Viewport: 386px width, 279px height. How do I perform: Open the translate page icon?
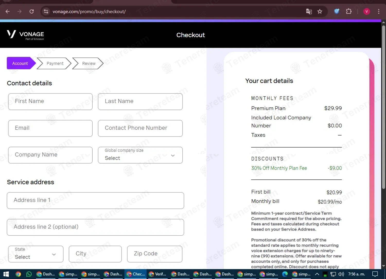pyautogui.click(x=309, y=11)
